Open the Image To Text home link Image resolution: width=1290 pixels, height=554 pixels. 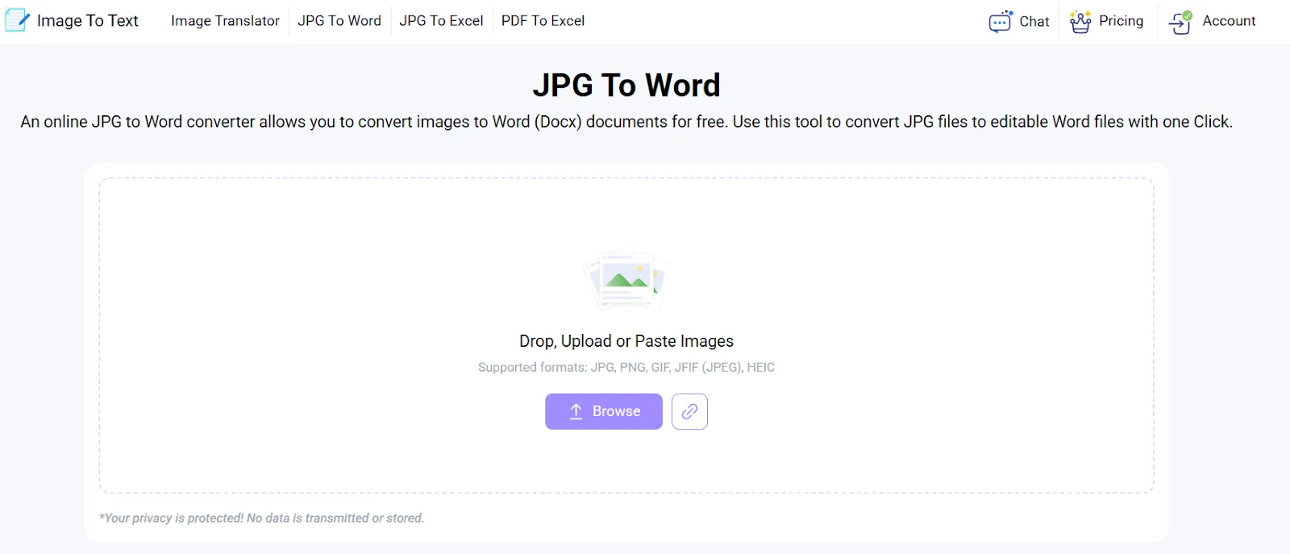(x=87, y=21)
